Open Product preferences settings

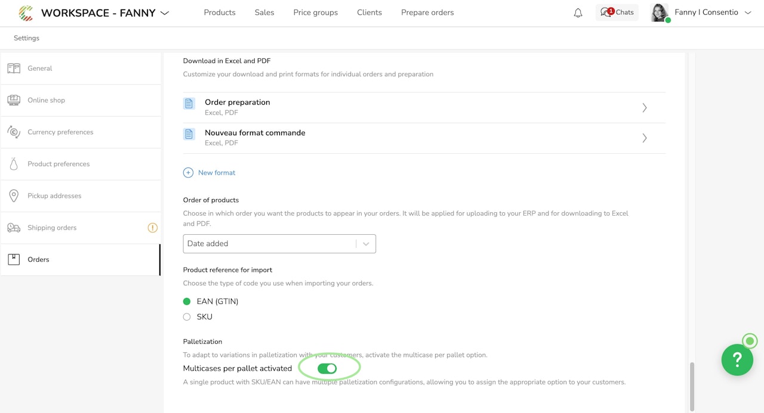[58, 164]
